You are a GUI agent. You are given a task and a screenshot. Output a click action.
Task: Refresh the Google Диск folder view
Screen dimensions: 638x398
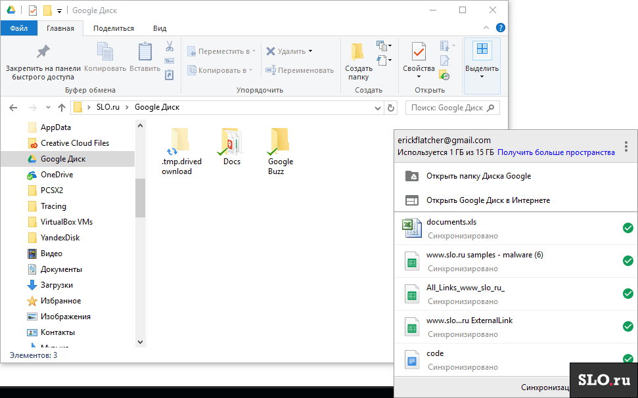pos(390,108)
